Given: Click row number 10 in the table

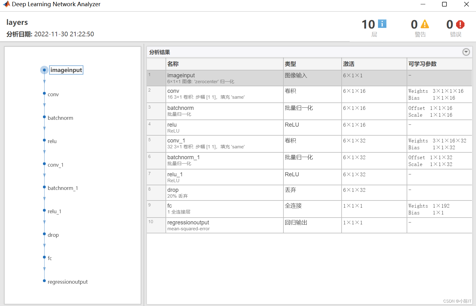Looking at the screenshot, I should (151, 222).
